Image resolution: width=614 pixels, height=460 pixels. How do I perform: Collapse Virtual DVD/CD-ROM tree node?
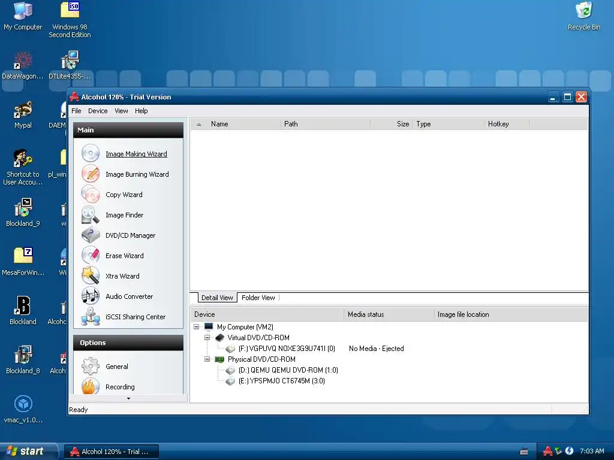tap(207, 338)
